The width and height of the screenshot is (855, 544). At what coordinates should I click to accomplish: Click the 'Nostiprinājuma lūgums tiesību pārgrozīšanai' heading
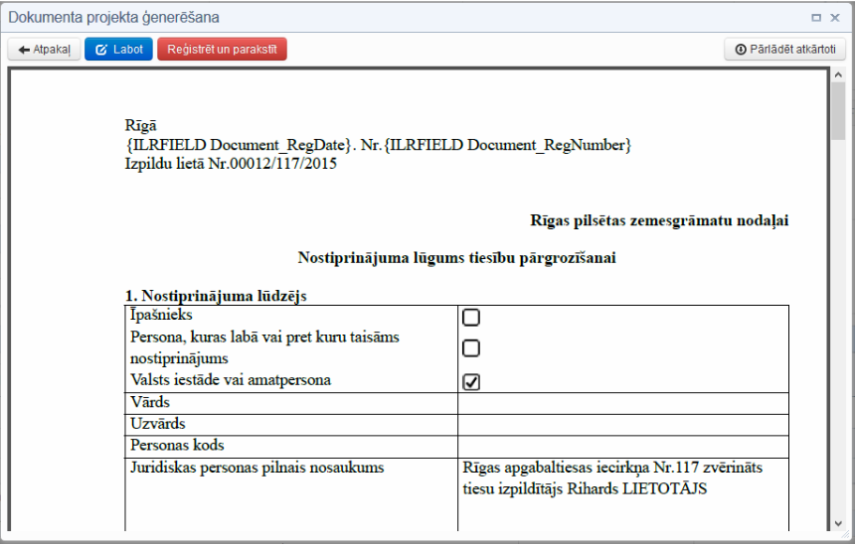tap(456, 258)
